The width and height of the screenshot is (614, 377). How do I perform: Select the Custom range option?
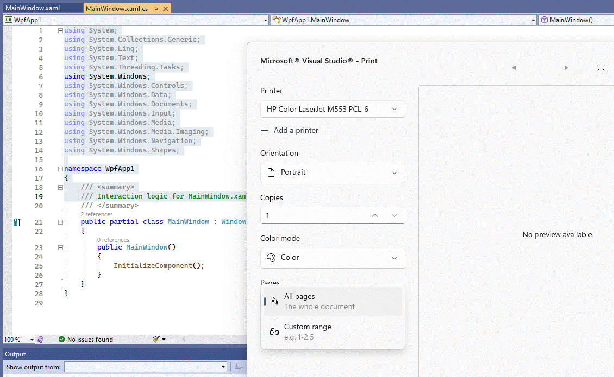(333, 331)
